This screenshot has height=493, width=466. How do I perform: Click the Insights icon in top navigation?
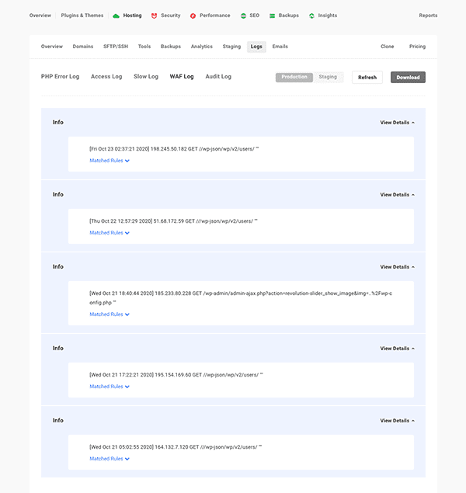pyautogui.click(x=311, y=16)
